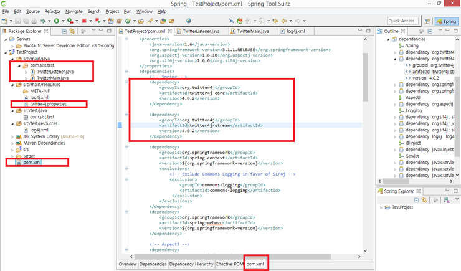The width and height of the screenshot is (461, 271).
Task: Open the Refactor menu
Action: pyautogui.click(x=53, y=11)
